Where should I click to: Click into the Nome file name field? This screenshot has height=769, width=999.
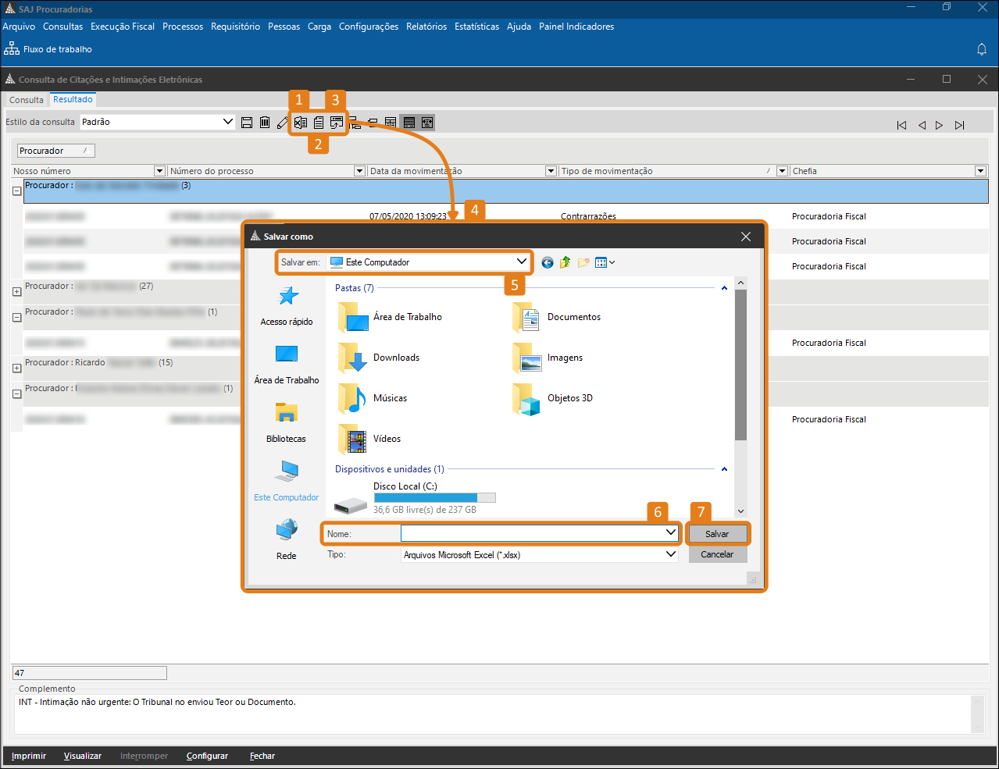click(x=531, y=533)
